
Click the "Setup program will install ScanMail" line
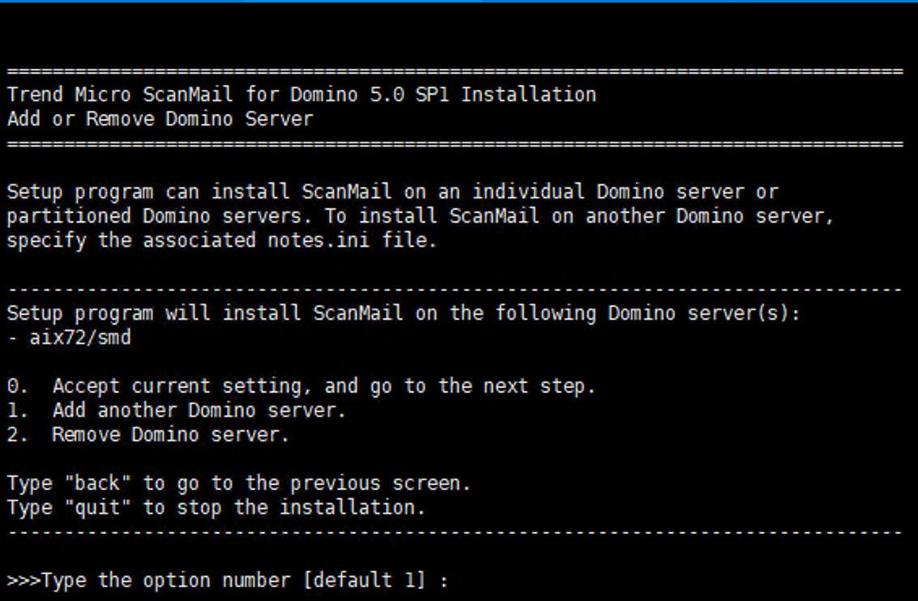(x=403, y=313)
